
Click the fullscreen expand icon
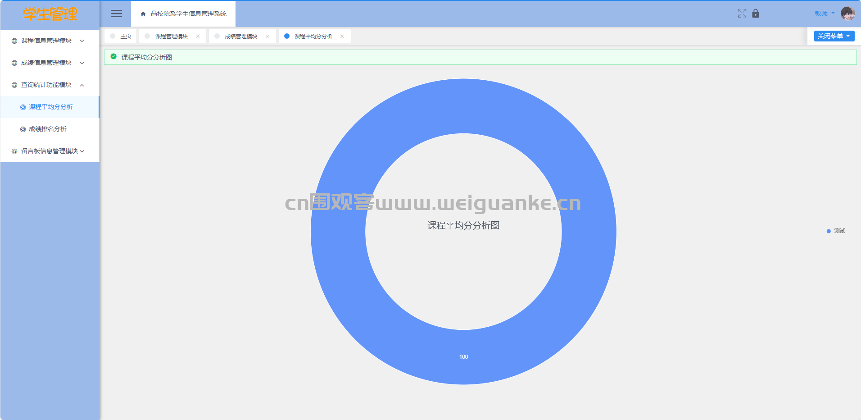pyautogui.click(x=742, y=14)
